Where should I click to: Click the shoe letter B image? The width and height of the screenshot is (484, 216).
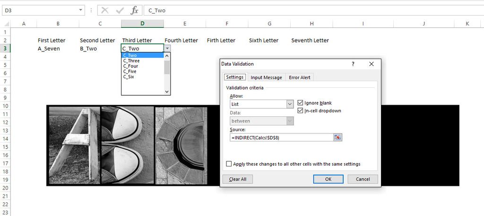128,145
